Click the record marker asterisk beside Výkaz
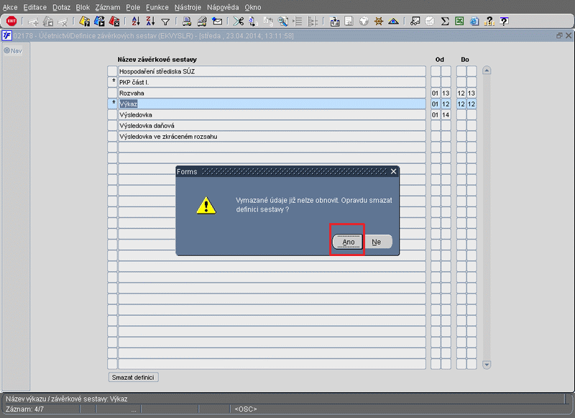Image resolution: width=575 pixels, height=418 pixels. (113, 104)
